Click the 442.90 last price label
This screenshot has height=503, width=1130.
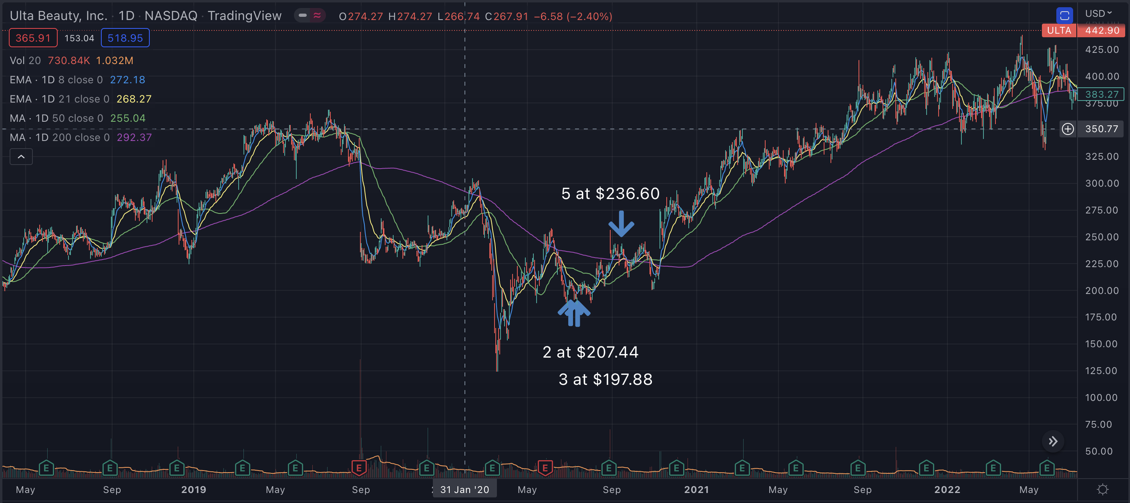[1102, 30]
